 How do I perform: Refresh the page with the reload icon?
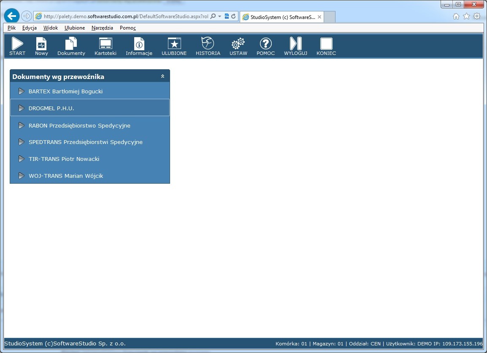point(233,16)
